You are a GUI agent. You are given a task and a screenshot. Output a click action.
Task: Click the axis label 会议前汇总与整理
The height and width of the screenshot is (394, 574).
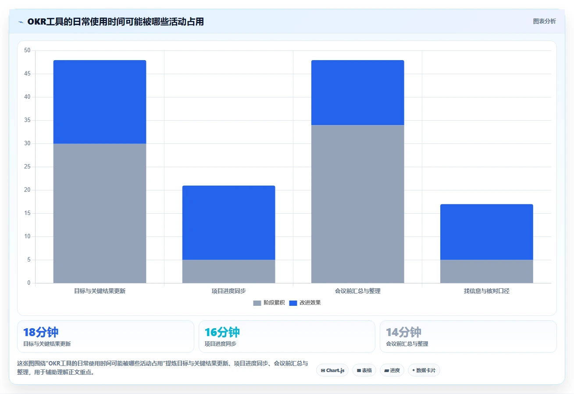(x=357, y=291)
